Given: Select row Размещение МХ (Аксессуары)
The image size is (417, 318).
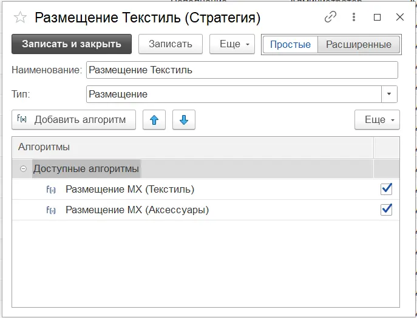Looking at the screenshot, I should click(x=206, y=210).
